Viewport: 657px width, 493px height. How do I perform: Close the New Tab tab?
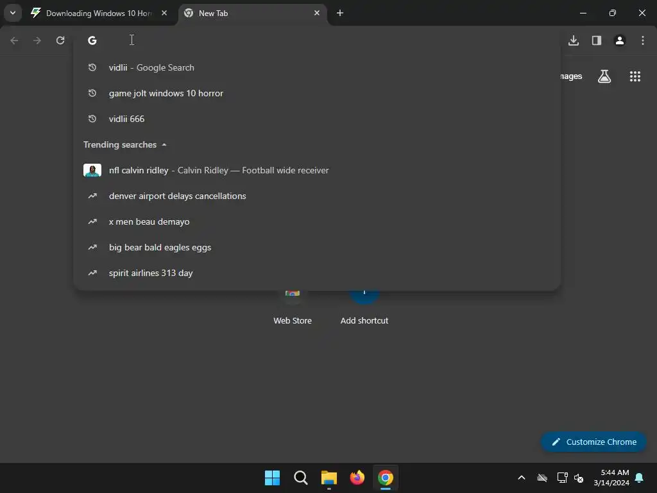[x=317, y=13]
